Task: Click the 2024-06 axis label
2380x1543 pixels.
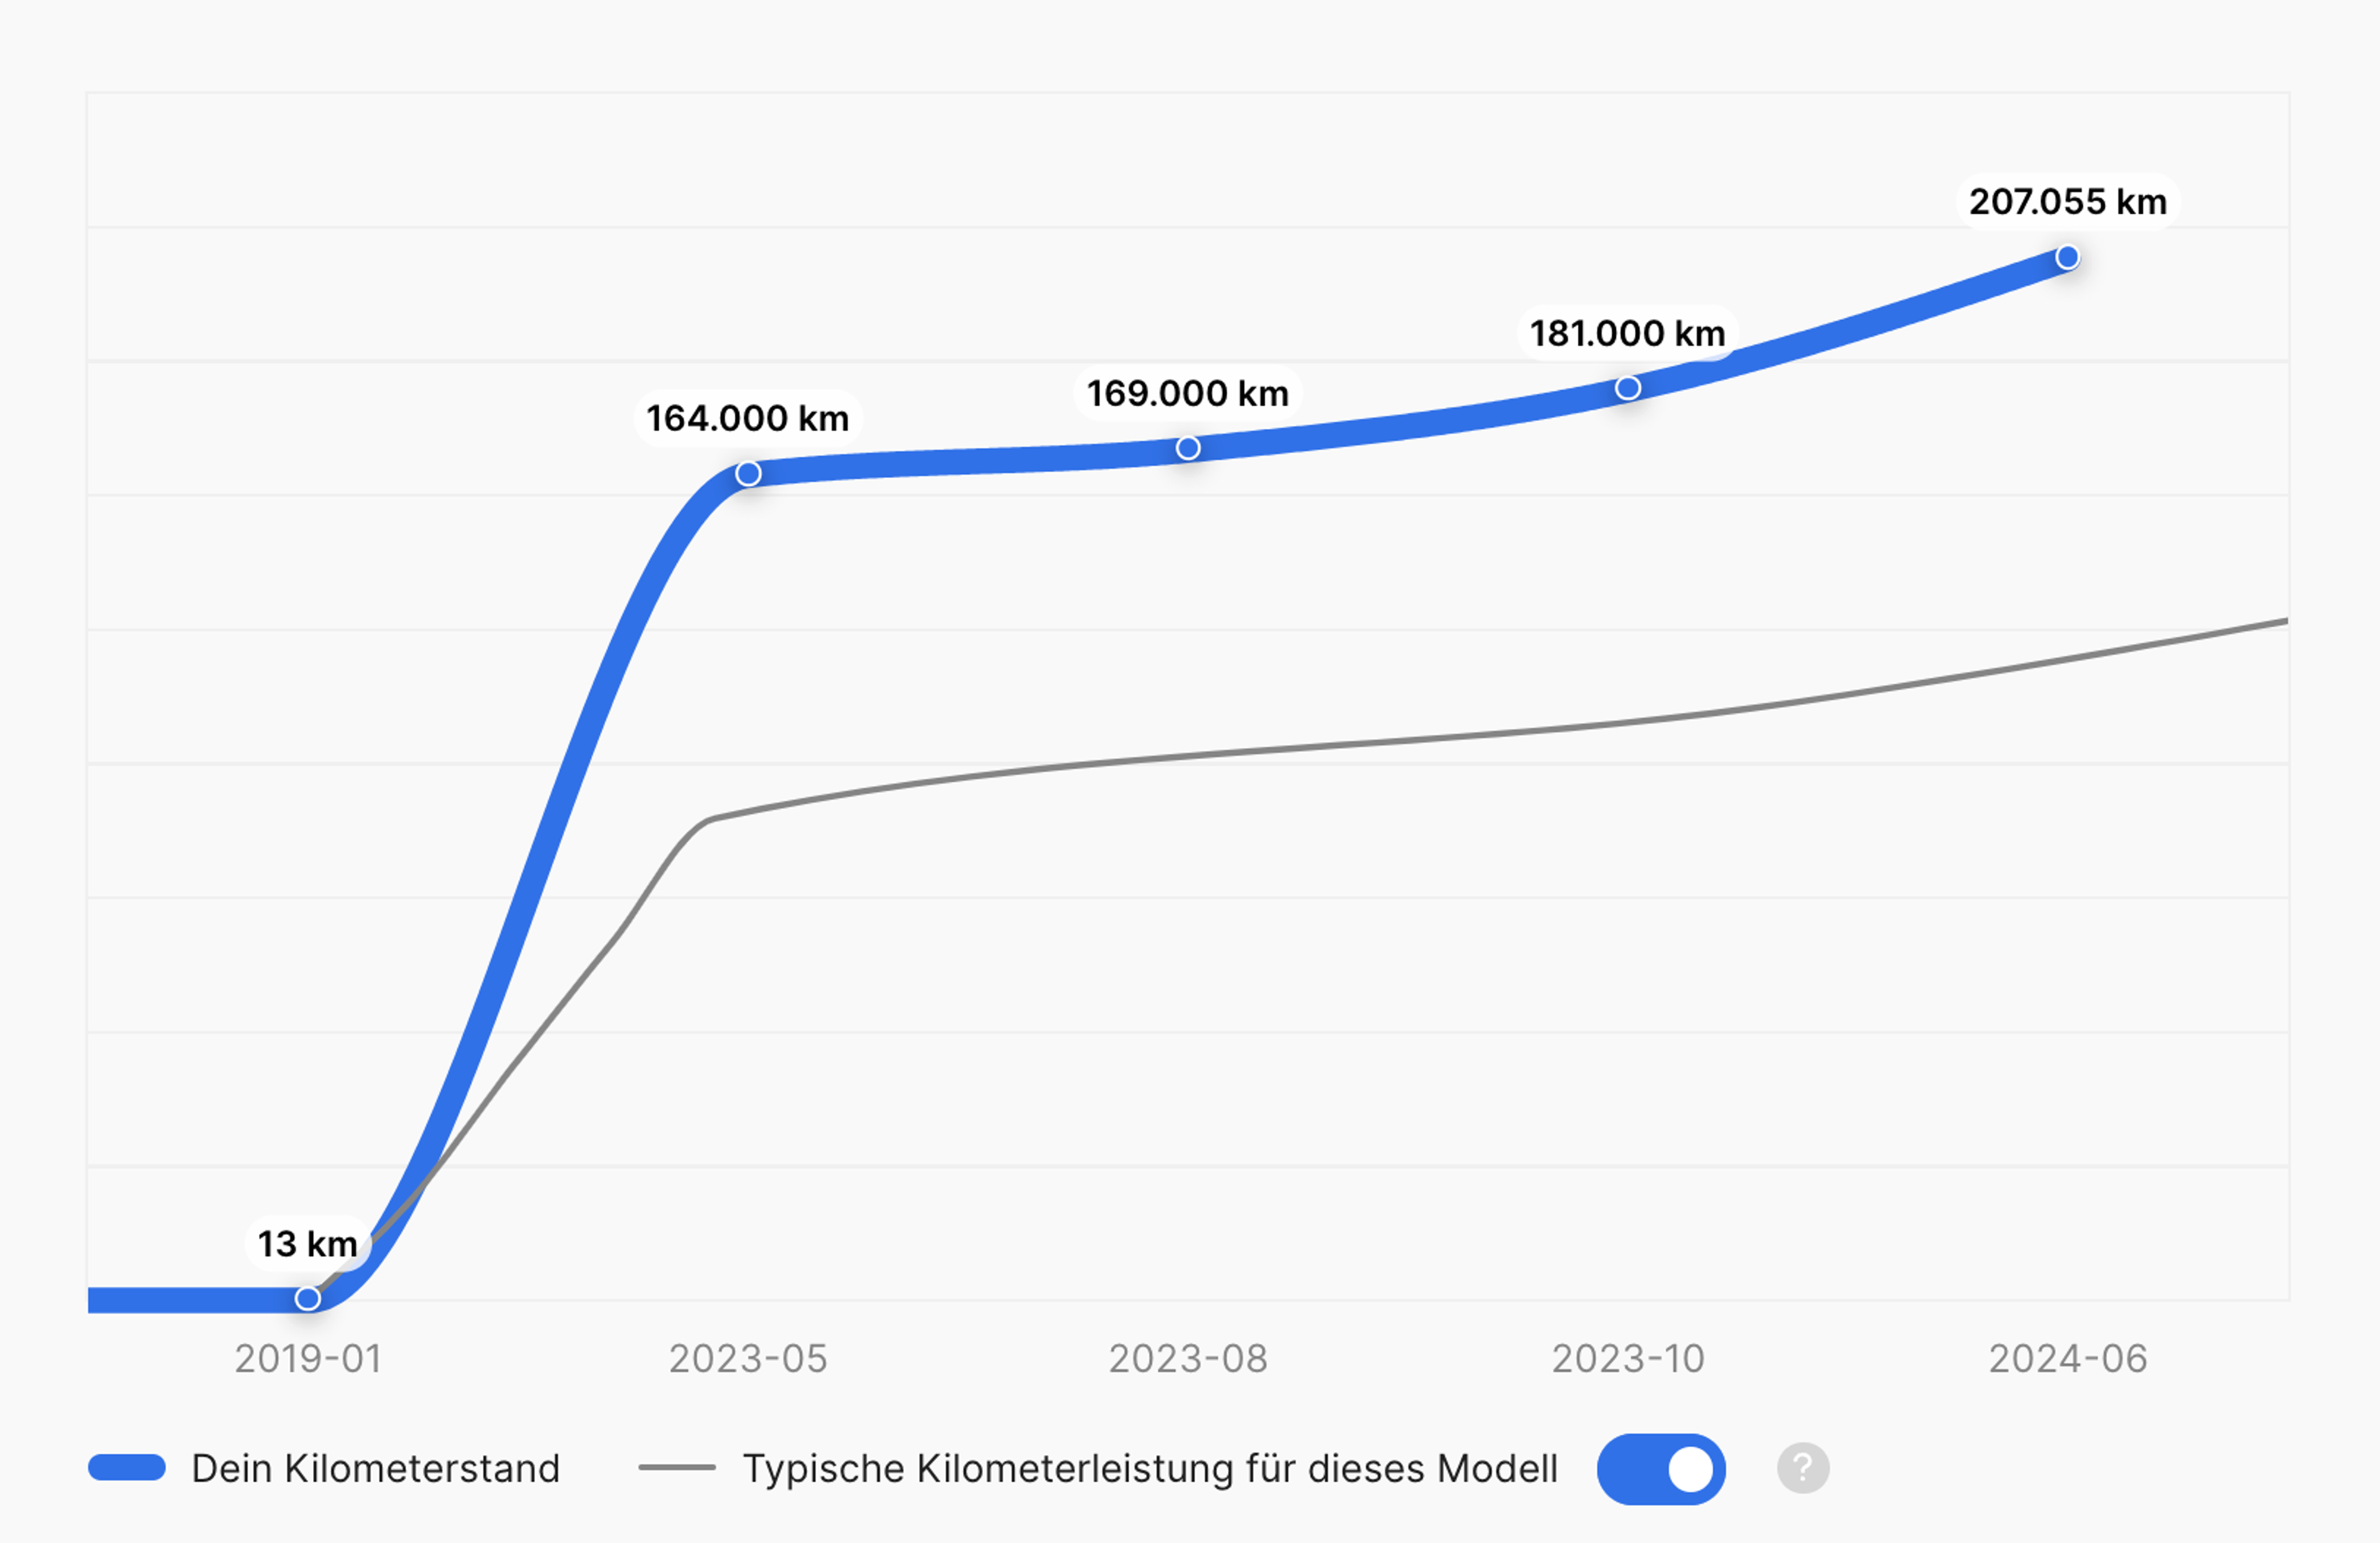Action: point(2068,1359)
